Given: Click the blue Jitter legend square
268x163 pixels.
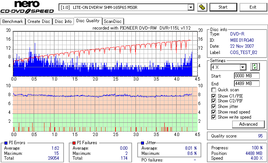Looking at the screenshot, I should 143,143.
